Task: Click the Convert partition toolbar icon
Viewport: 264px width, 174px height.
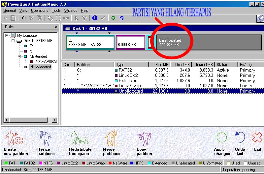Action: [66, 18]
